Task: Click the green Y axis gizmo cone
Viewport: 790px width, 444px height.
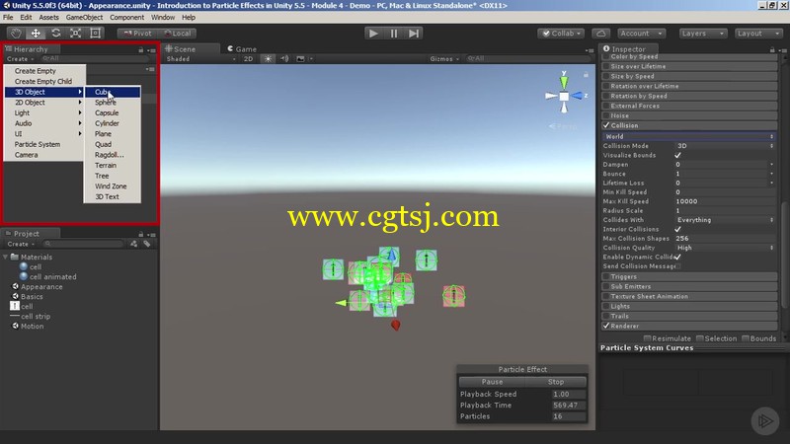Action: click(564, 82)
